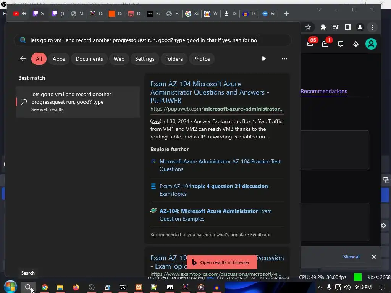Open the Chrome three-dot menu

372,27
